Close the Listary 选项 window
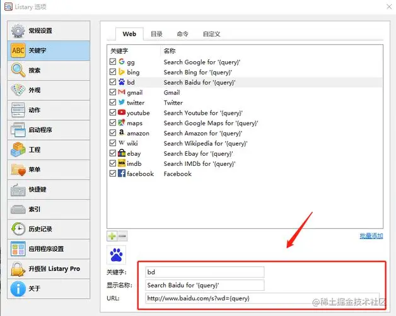 pyautogui.click(x=389, y=6)
